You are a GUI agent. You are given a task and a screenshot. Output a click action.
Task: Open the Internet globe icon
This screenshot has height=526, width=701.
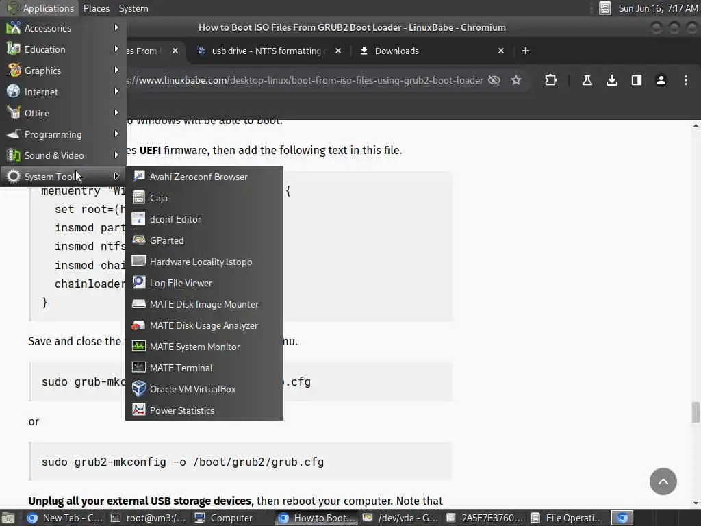[x=14, y=91]
